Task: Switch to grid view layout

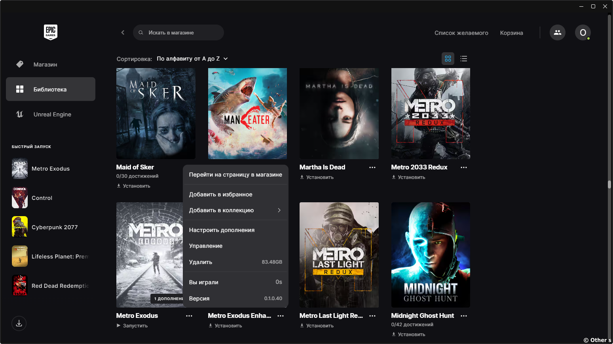Action: (x=448, y=59)
